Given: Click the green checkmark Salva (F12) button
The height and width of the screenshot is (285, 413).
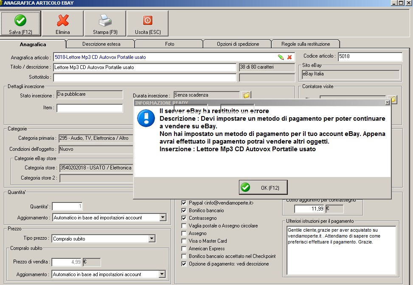Looking at the screenshot, I should 20,23.
